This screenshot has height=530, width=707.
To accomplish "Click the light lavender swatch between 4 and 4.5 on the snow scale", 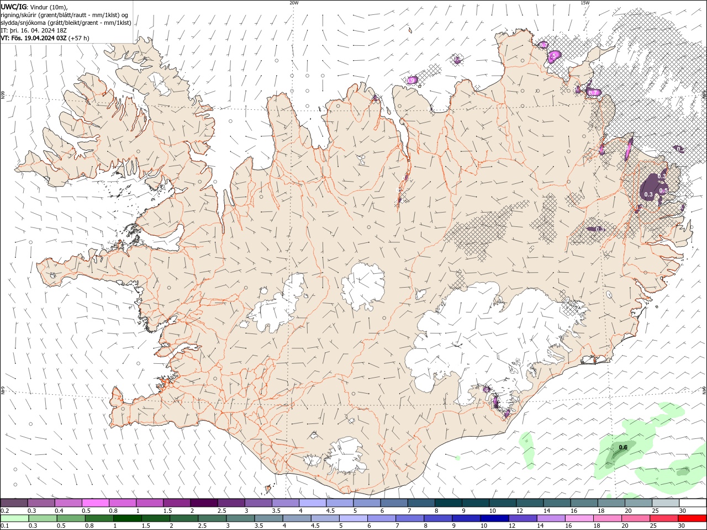I will click(312, 503).
